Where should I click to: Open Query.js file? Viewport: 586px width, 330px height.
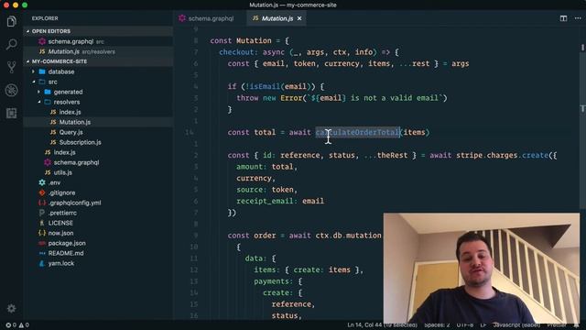71,132
